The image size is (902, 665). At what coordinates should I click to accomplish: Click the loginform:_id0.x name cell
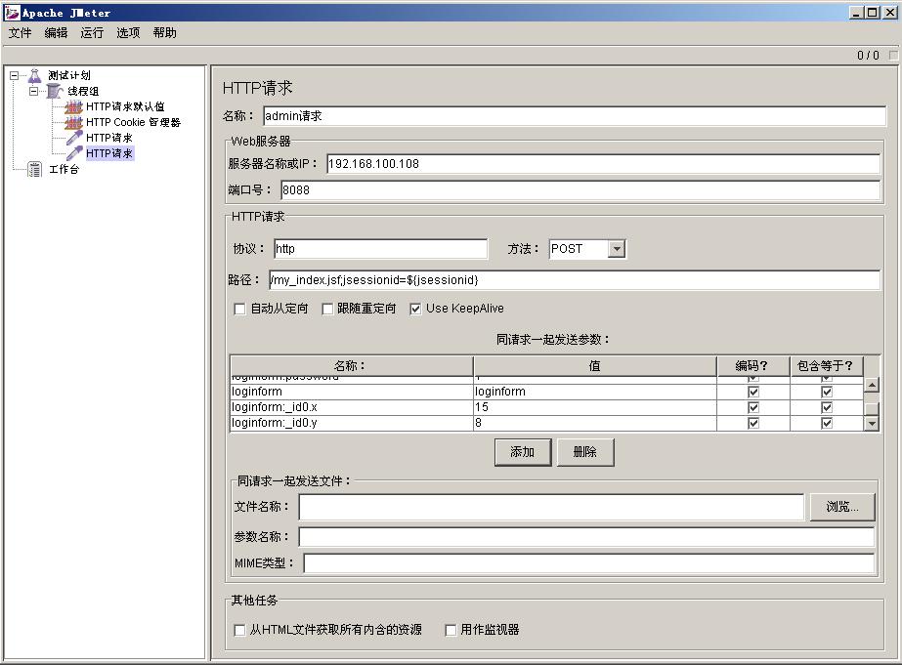(x=352, y=407)
